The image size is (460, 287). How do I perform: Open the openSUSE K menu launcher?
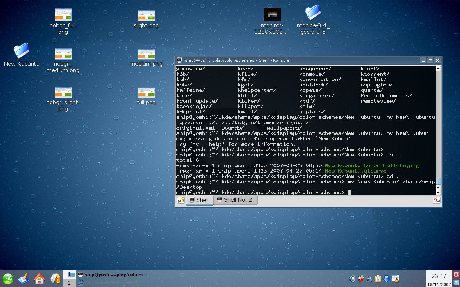coord(8,279)
